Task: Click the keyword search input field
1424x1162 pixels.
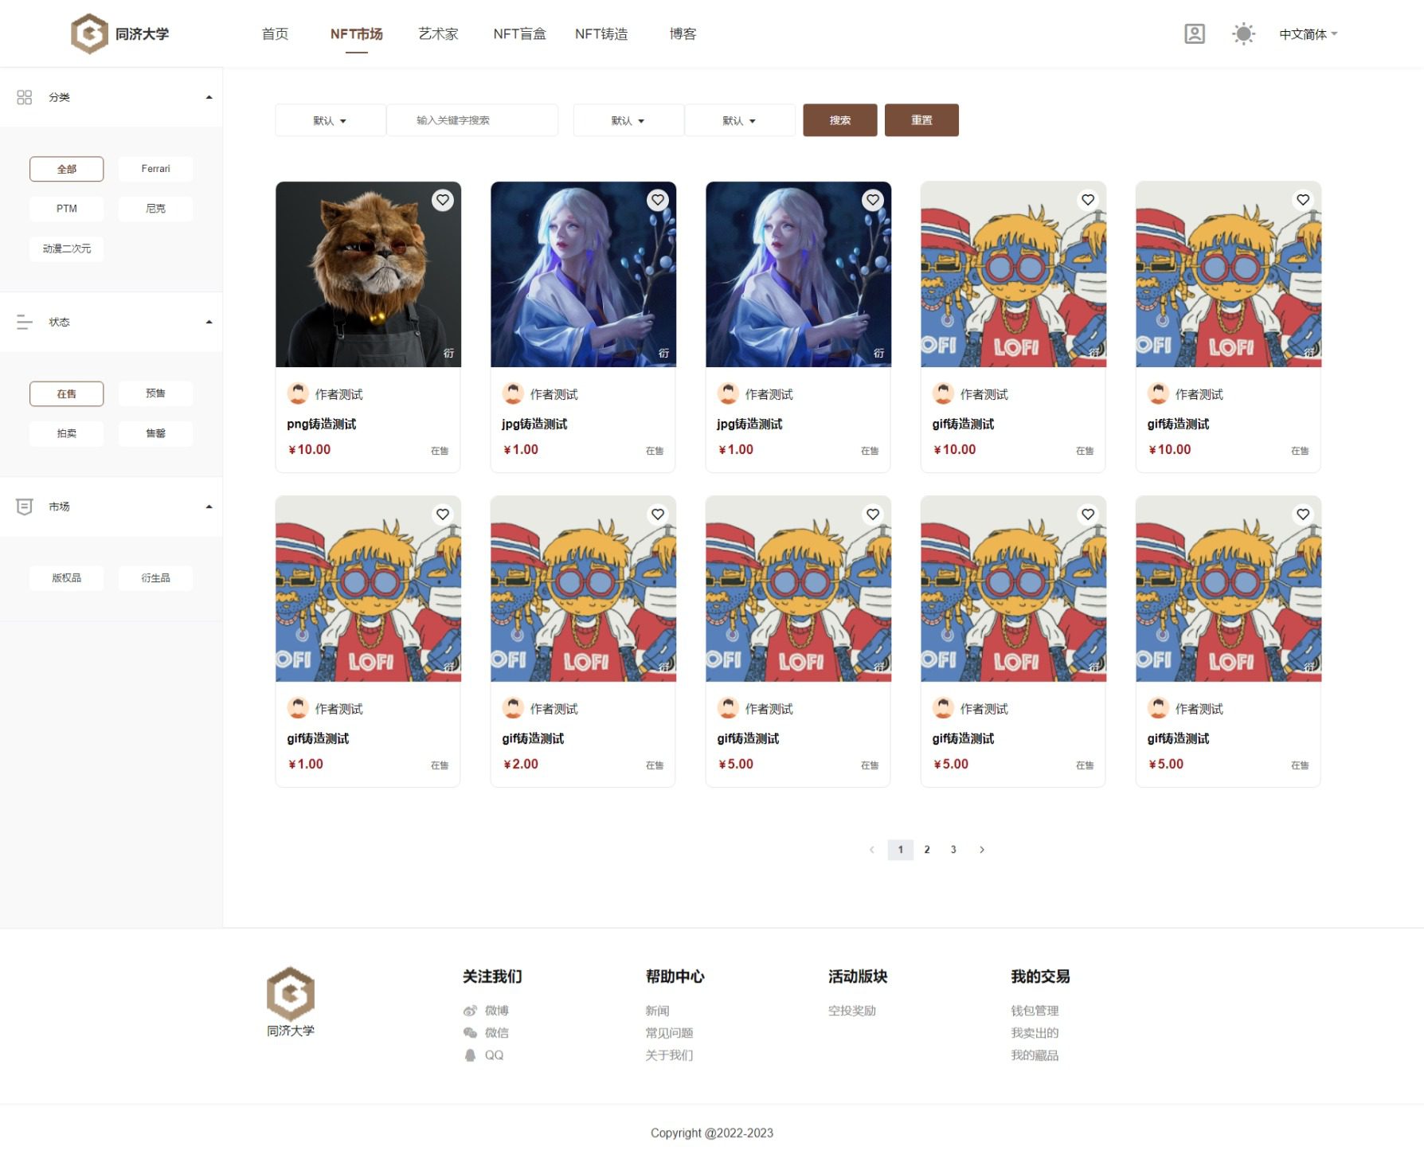Action: click(x=471, y=120)
